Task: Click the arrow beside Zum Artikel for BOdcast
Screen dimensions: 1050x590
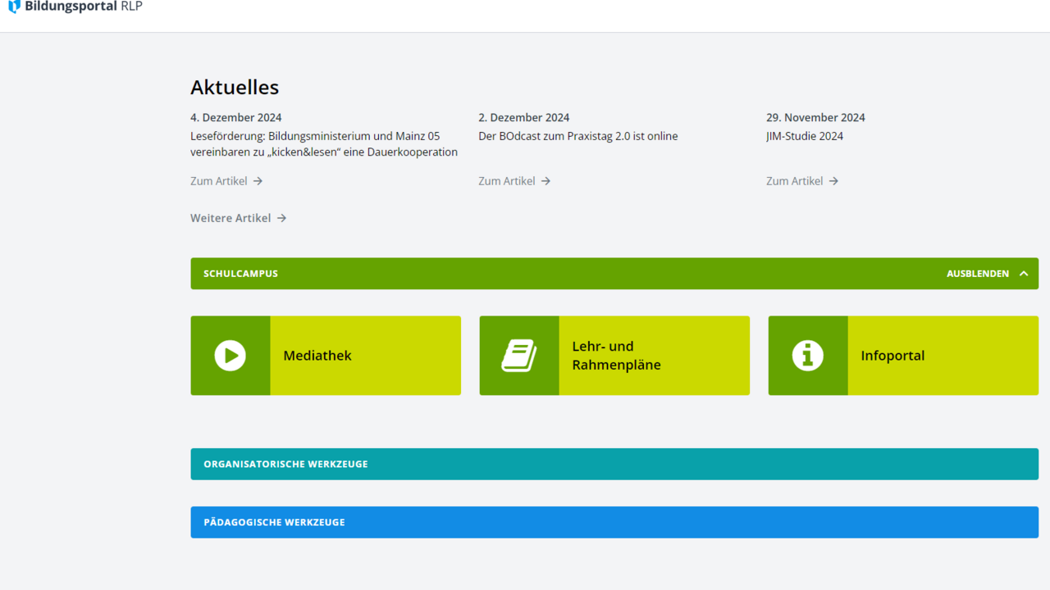Action: 546,181
